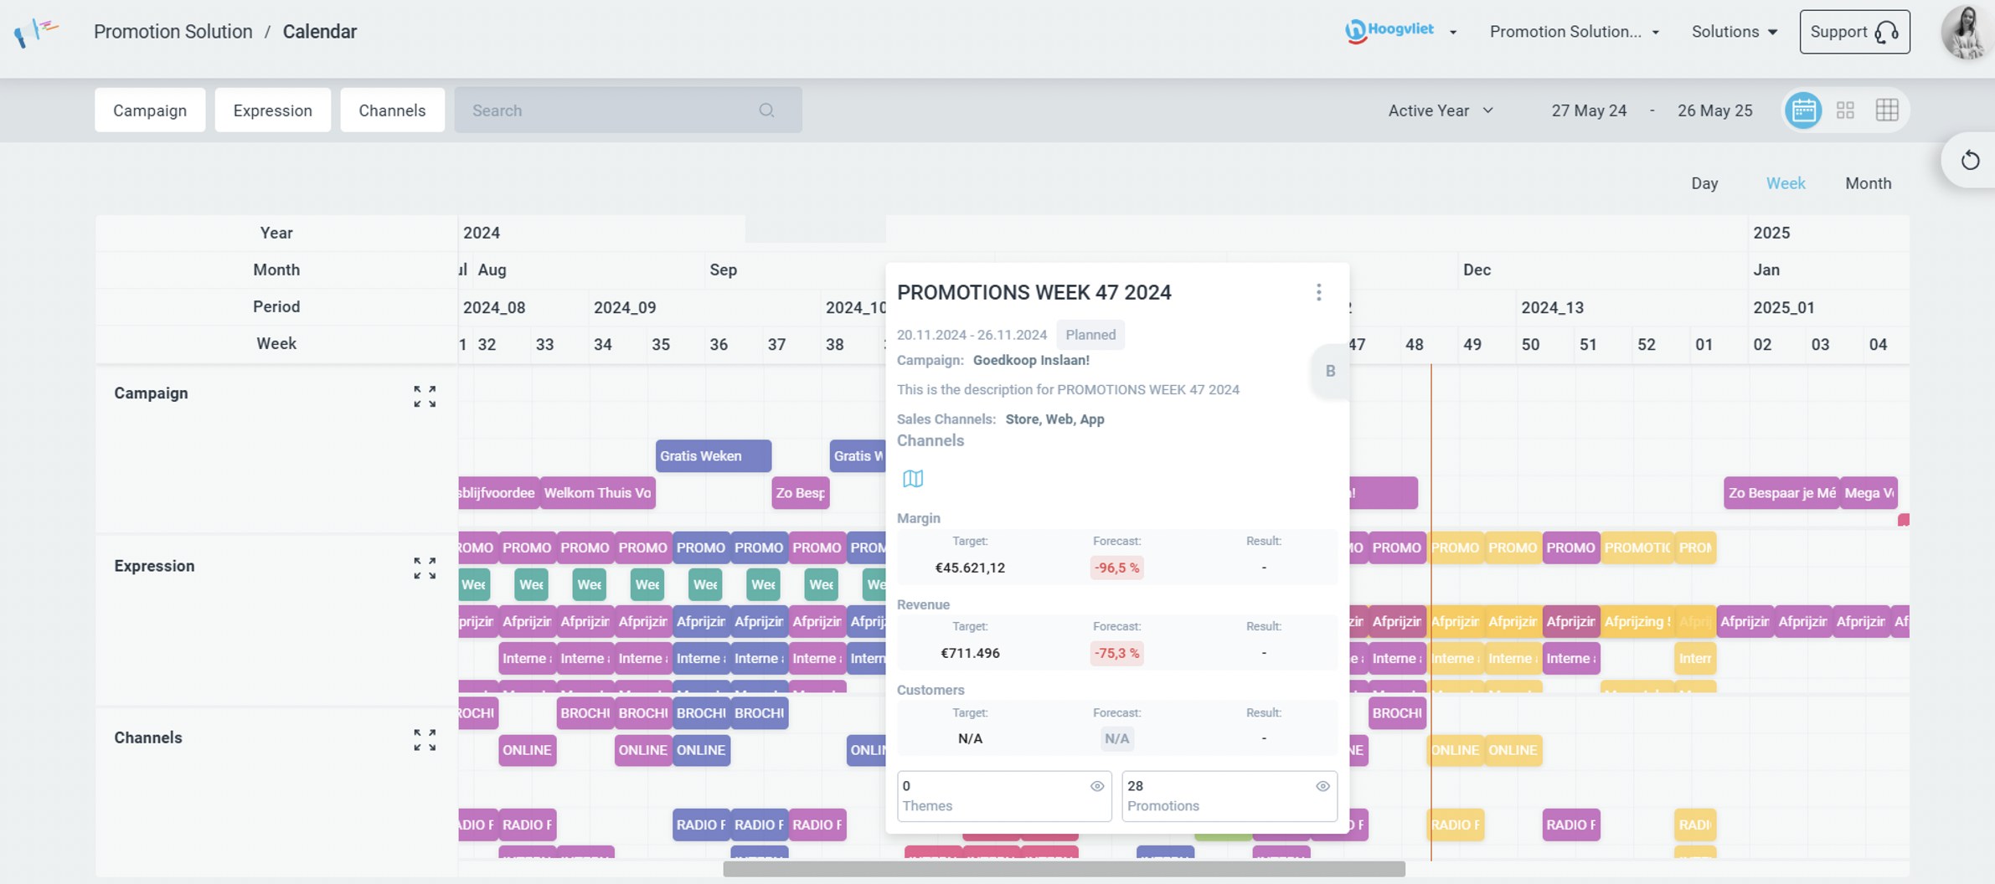
Task: Open the Active Year dropdown
Action: [1438, 110]
